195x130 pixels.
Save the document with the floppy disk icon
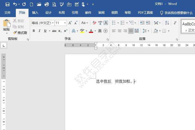pyautogui.click(x=8, y=4)
